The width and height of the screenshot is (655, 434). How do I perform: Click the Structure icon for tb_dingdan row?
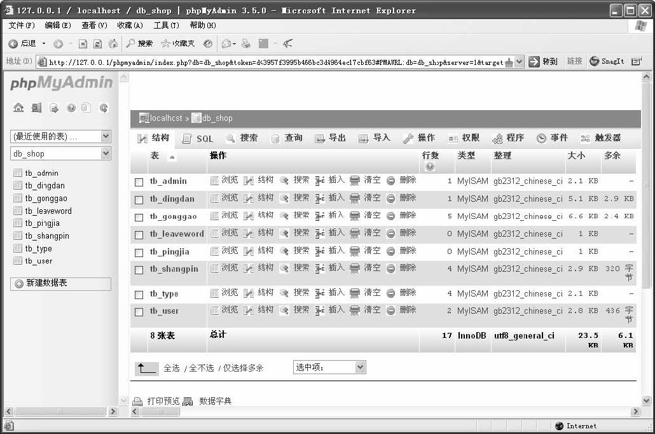[x=249, y=198]
